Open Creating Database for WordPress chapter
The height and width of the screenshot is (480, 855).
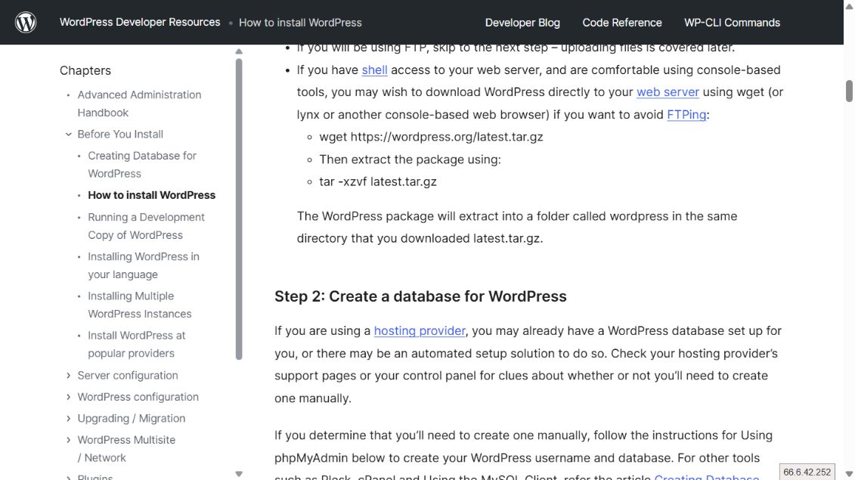(142, 165)
